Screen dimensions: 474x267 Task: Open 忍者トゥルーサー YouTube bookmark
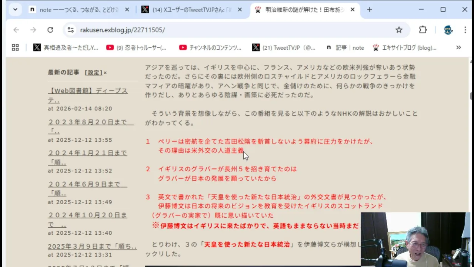coord(137,47)
